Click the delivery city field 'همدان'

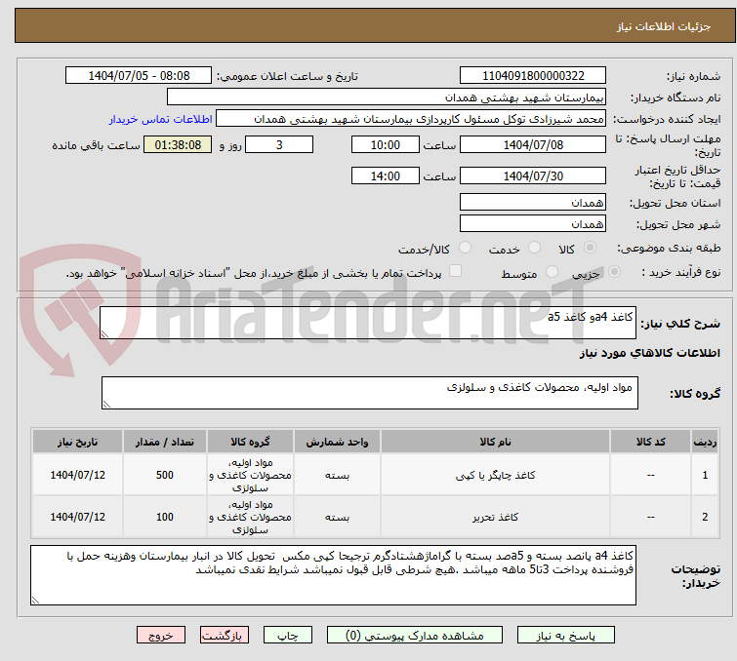click(533, 224)
